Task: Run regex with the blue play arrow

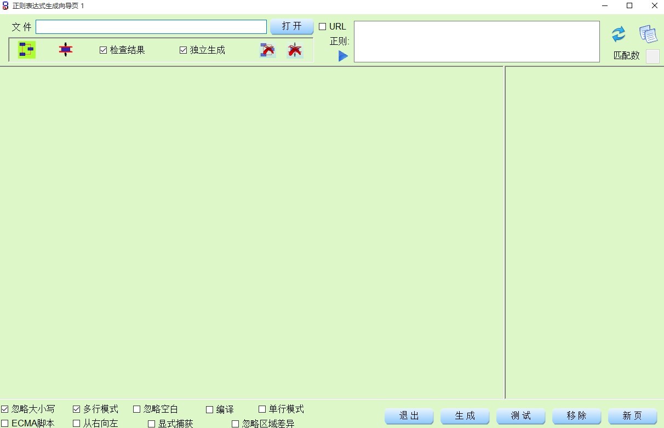Action: (x=342, y=55)
